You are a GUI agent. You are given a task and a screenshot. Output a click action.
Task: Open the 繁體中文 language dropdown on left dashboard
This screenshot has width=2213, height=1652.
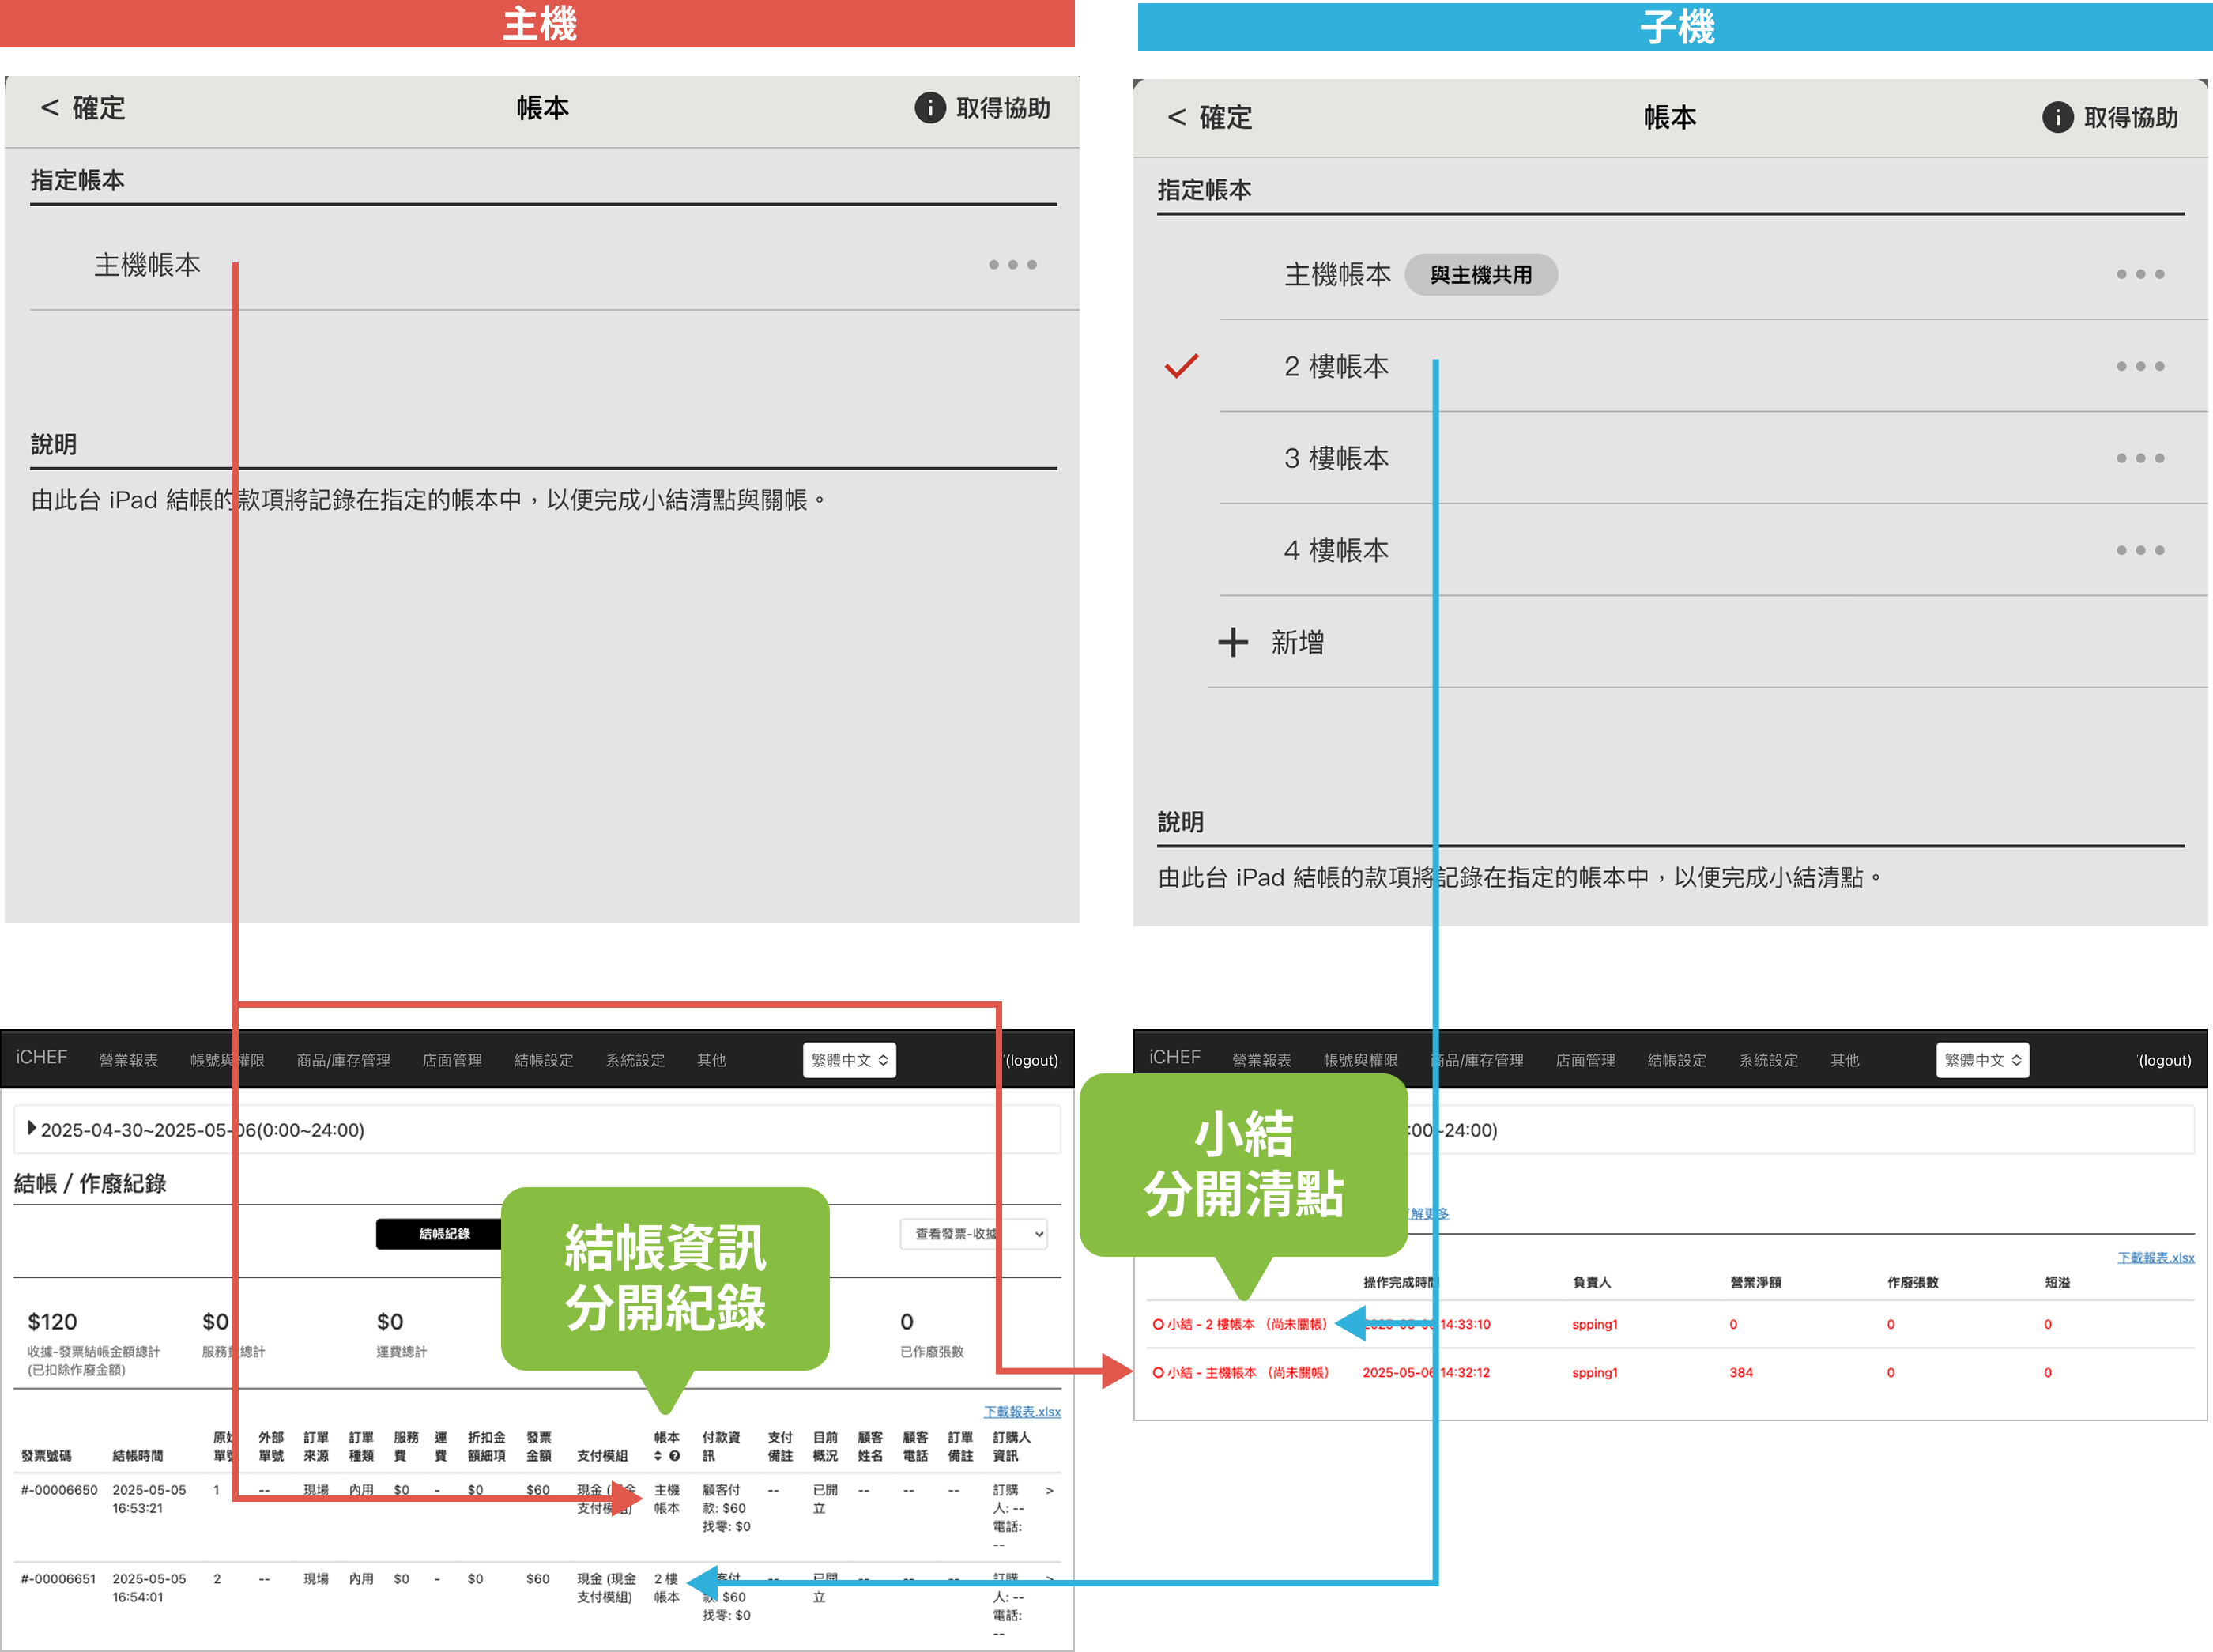pos(849,1060)
